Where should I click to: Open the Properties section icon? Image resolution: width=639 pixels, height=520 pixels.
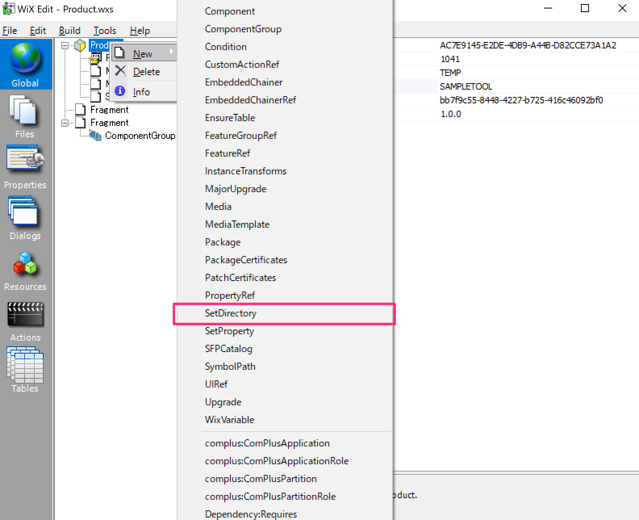click(25, 159)
